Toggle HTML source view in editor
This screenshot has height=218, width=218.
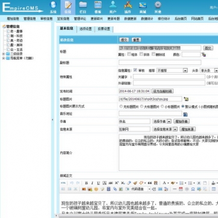63,183
